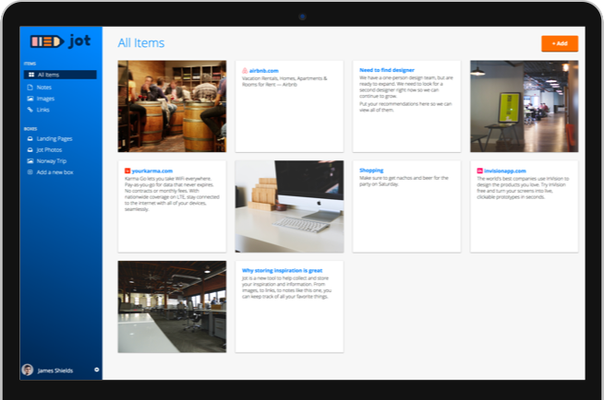Open settings gear next to James Shields
Image resolution: width=604 pixels, height=400 pixels.
(x=96, y=370)
